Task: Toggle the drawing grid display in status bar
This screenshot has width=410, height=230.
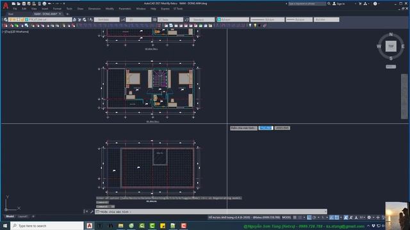Action: 295,217
